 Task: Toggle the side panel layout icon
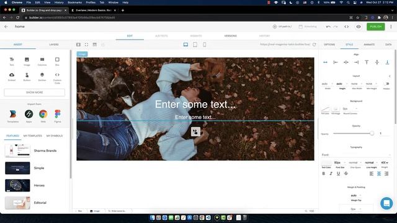(78, 45)
